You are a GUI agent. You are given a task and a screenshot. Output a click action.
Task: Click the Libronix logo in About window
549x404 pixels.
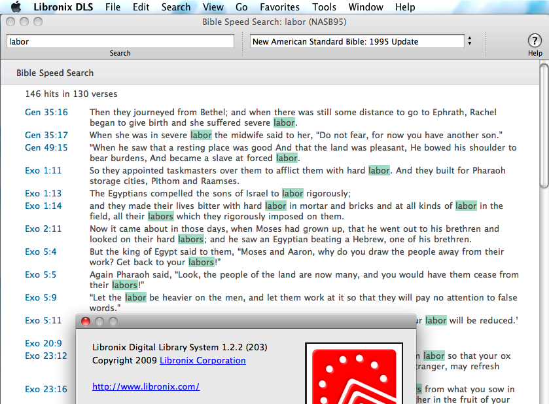point(354,373)
